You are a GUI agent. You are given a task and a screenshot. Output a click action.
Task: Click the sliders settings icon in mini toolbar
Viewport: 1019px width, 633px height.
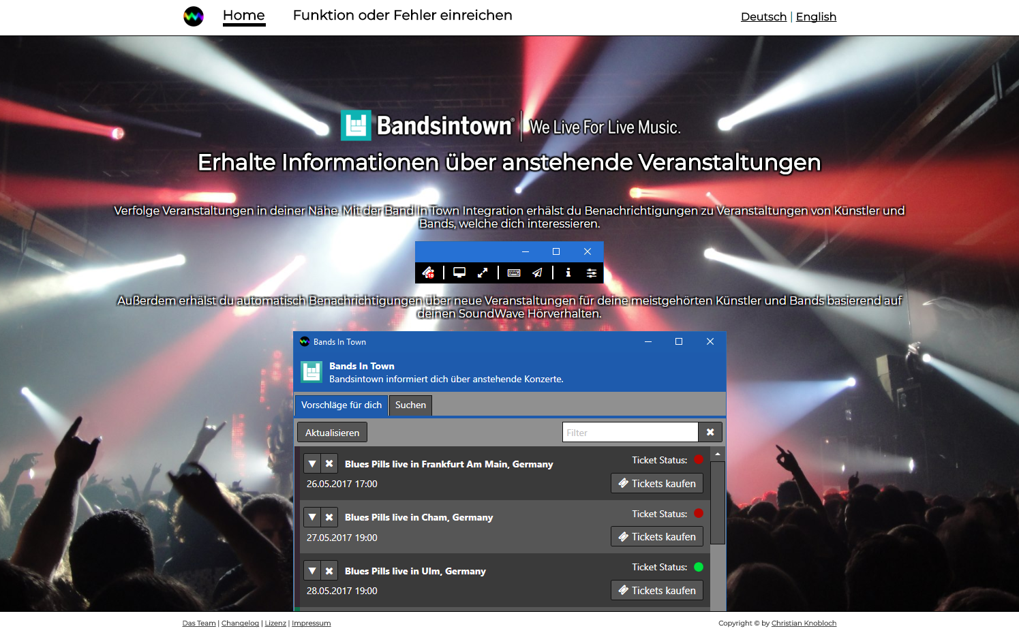coord(592,273)
